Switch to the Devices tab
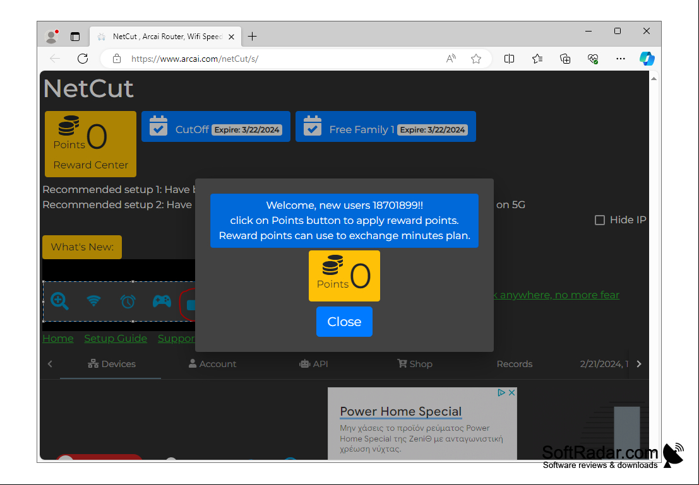Screen dimensions: 699x485 click(x=111, y=364)
